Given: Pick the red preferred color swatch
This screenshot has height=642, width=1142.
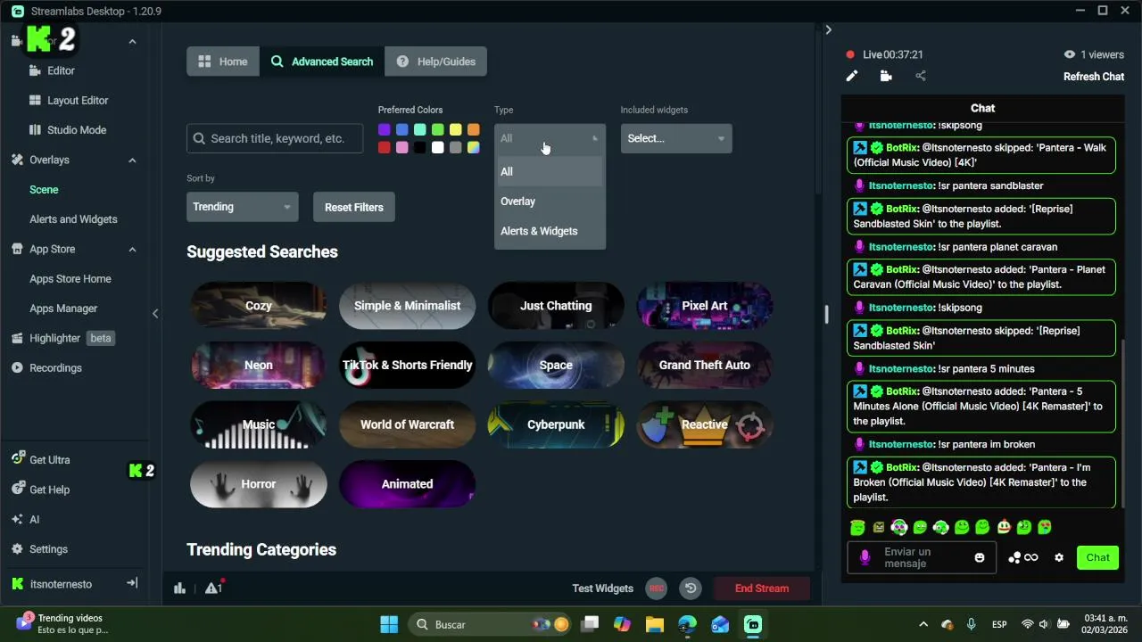Looking at the screenshot, I should 385,148.
